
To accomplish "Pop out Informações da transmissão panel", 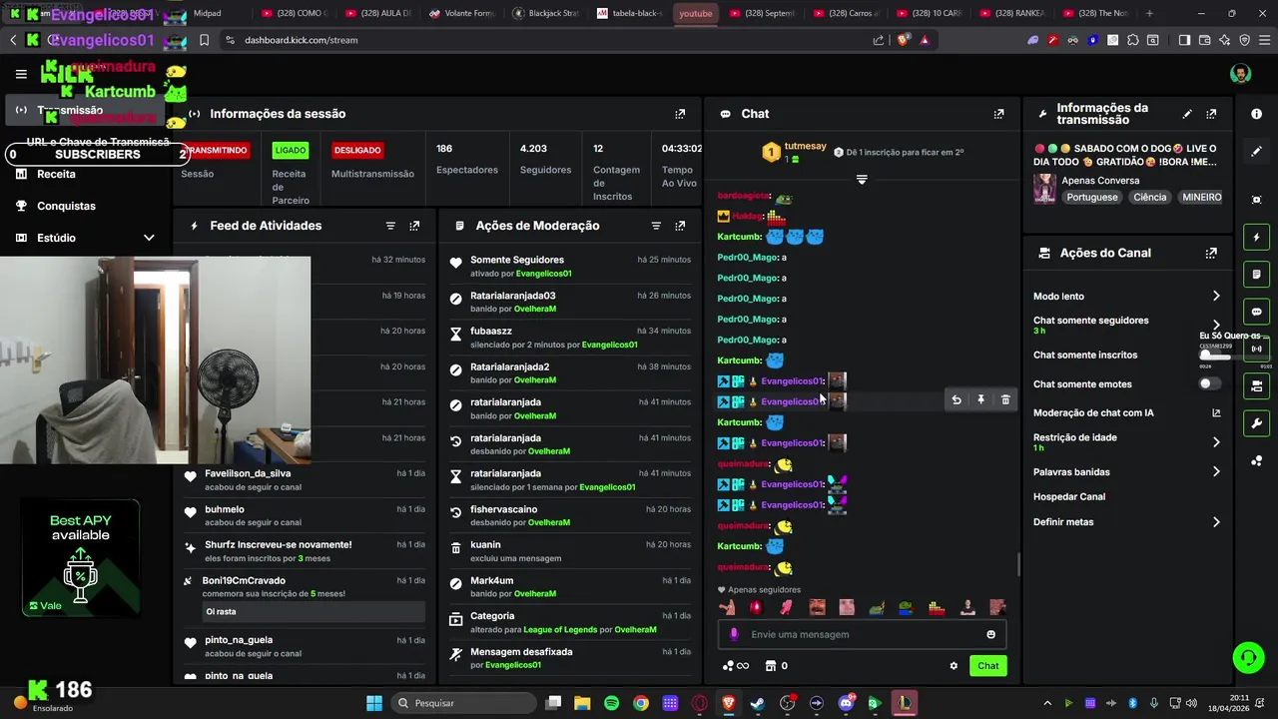I will [1211, 114].
